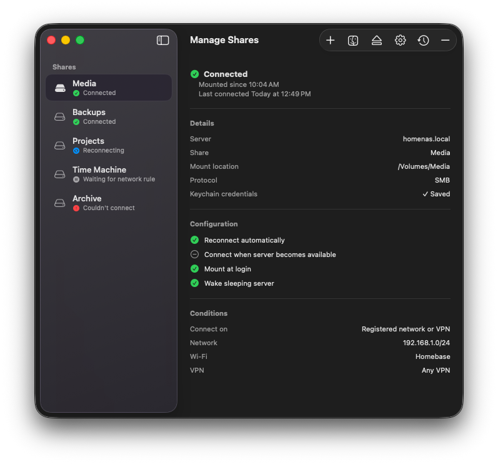
Task: Click Mounted since 10:04 AM text
Action: 239,84
